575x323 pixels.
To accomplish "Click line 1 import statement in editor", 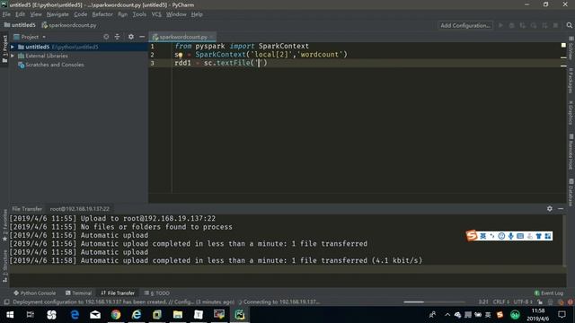I will pos(242,46).
